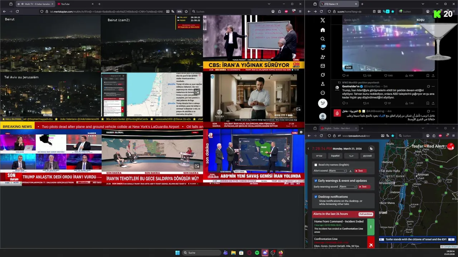Switch Tzofar language to Español
The image size is (458, 257).
[x=335, y=156]
